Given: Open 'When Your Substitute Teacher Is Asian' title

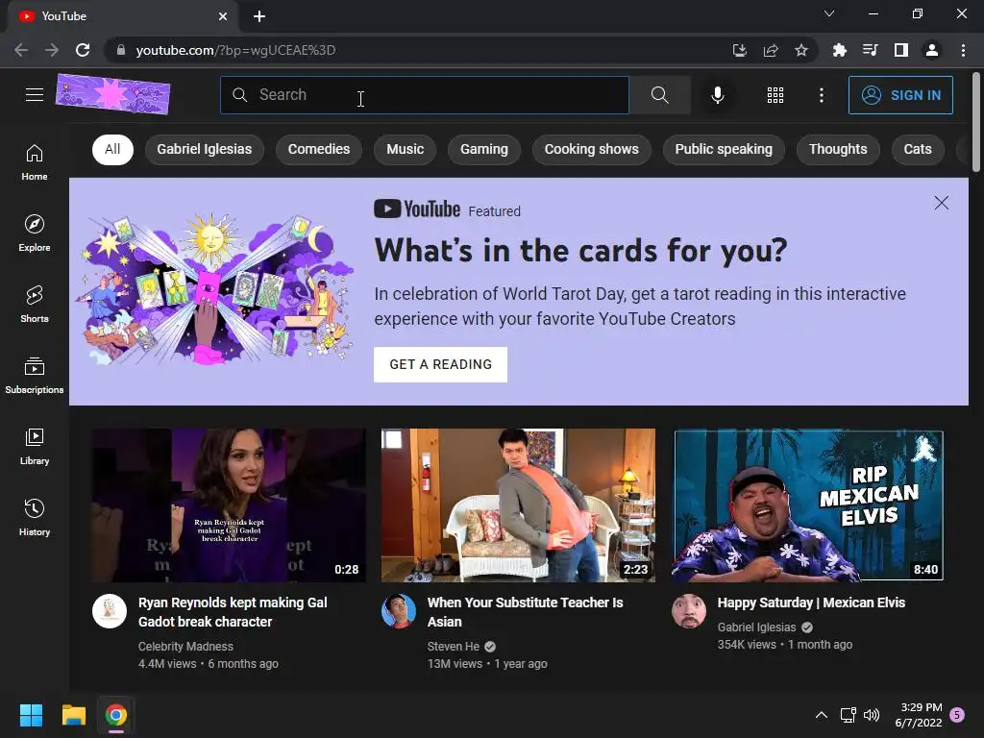Looking at the screenshot, I should (x=526, y=612).
